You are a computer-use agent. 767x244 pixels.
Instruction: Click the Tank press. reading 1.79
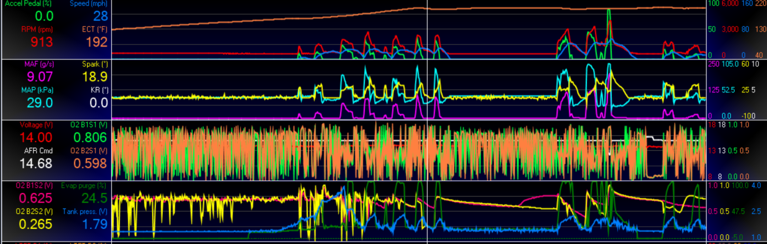point(95,224)
